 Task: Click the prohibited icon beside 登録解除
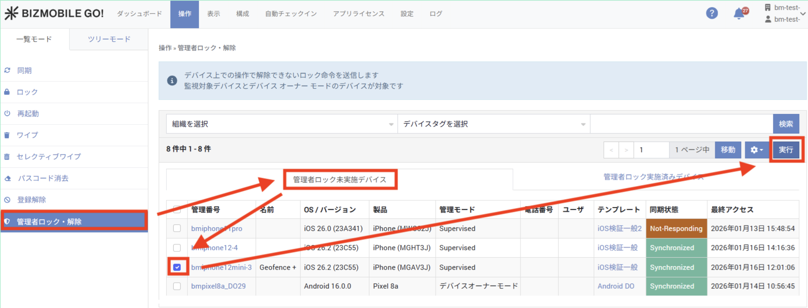click(x=7, y=200)
